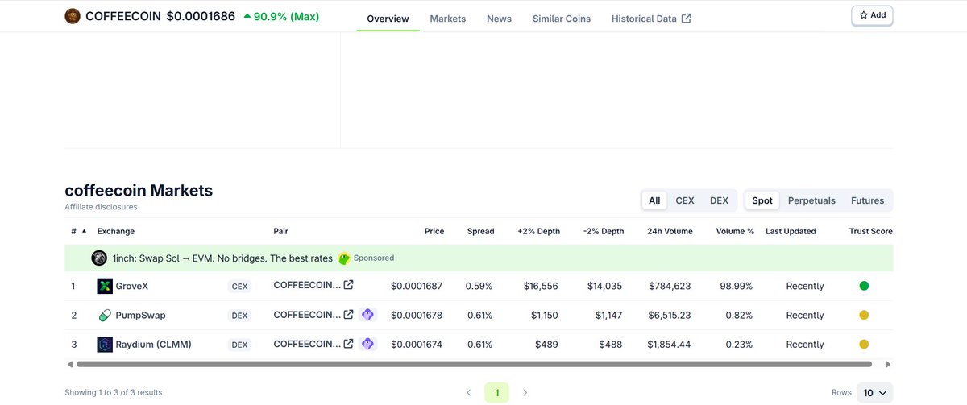Screen dimensions: 967x405
Task: Click the DEX tag in PumpSwap row
Action: click(239, 315)
